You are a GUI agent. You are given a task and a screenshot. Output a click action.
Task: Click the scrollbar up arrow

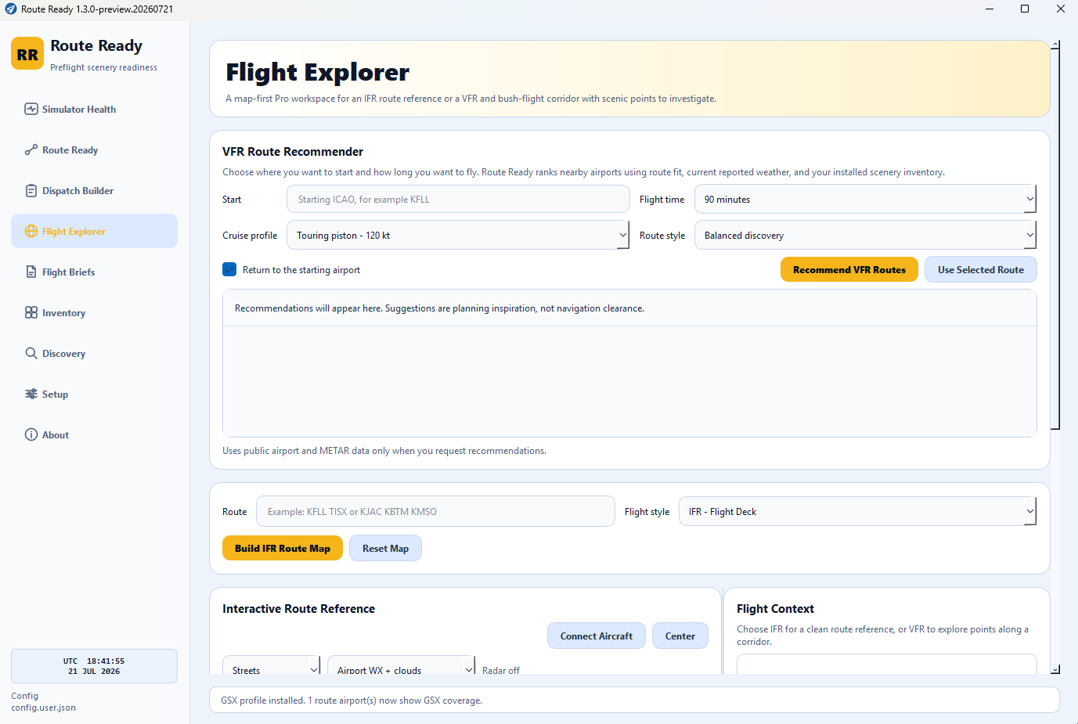1055,44
